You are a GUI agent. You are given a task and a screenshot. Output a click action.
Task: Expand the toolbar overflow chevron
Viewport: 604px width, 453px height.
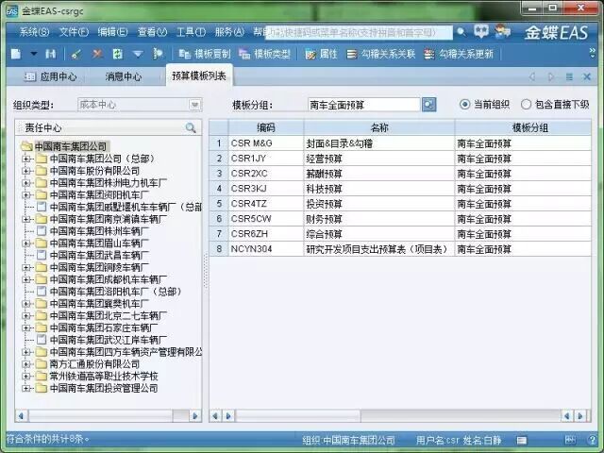pos(593,53)
